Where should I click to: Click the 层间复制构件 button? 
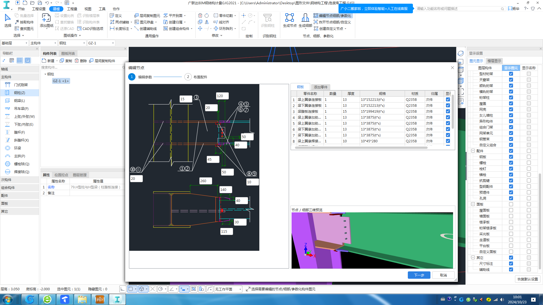[102, 61]
